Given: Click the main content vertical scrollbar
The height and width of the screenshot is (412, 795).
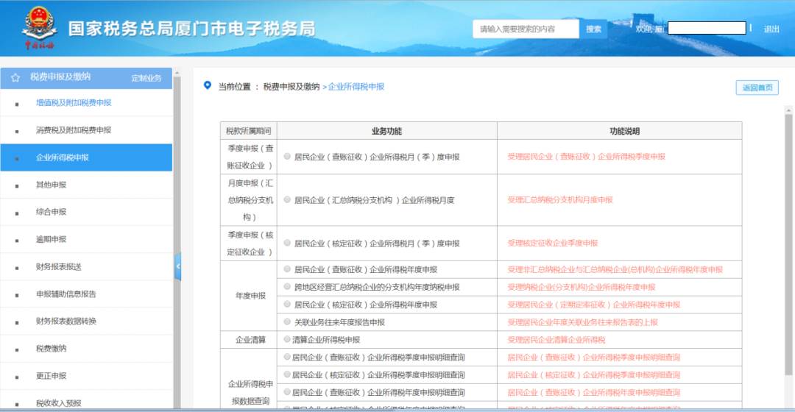Looking at the screenshot, I should (x=788, y=244).
